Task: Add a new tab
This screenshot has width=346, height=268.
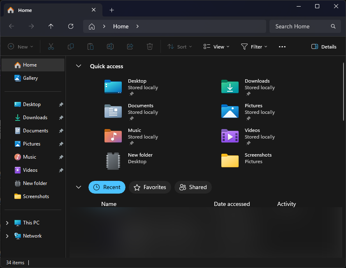Action: tap(111, 10)
